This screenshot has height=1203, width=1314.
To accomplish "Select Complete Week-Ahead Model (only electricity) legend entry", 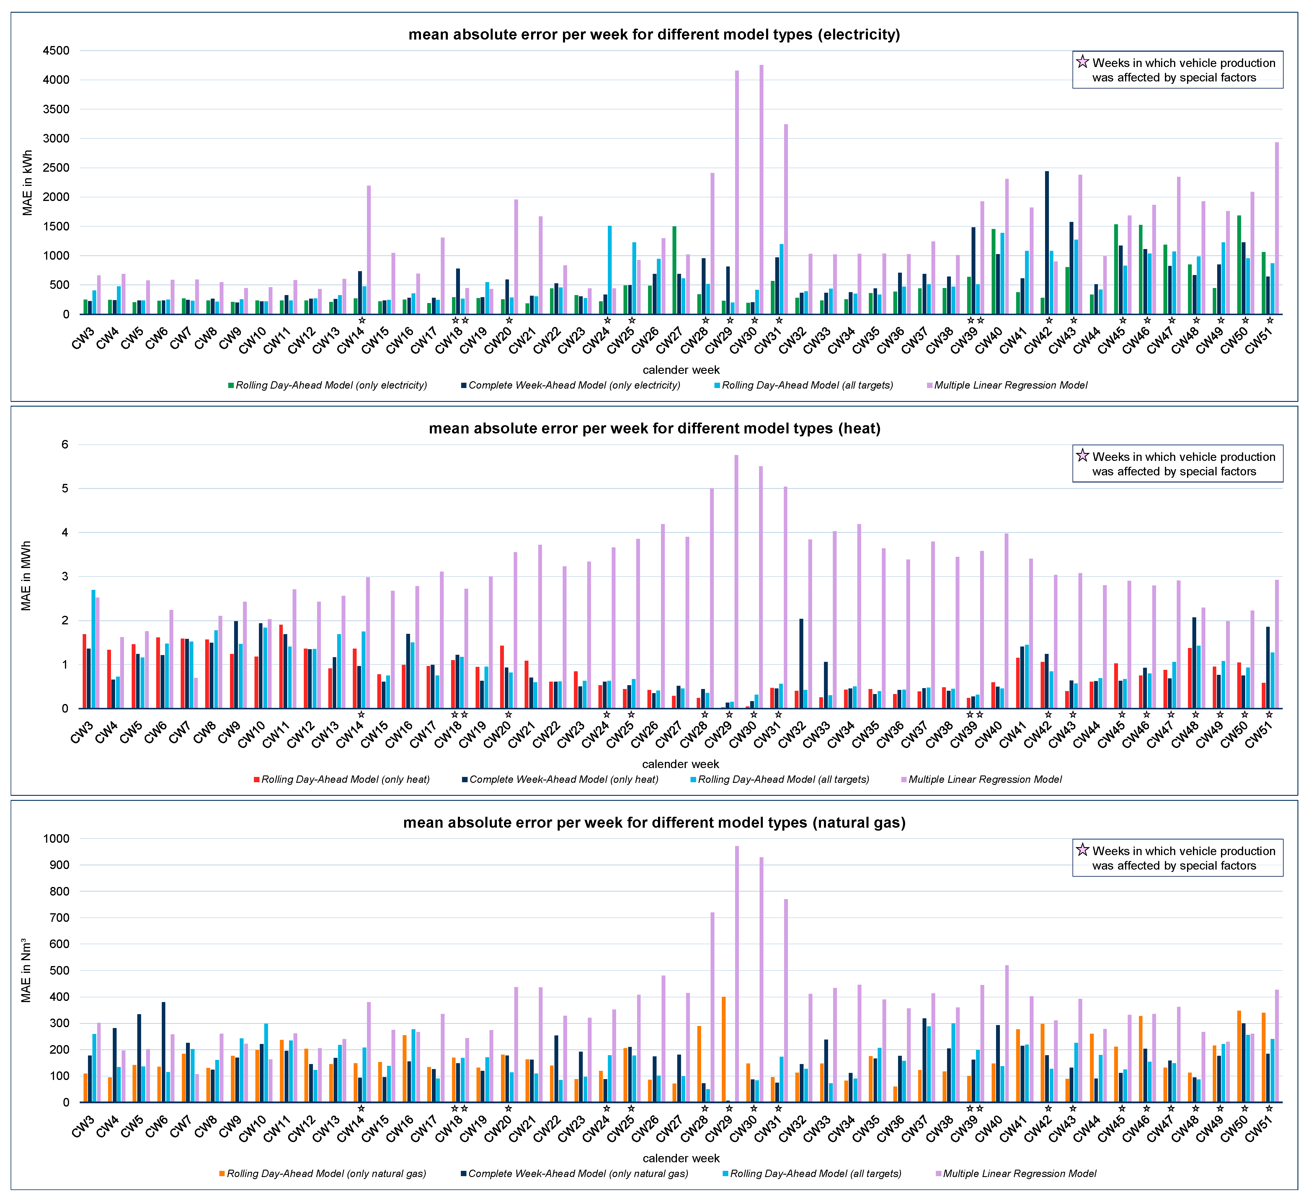I will pos(574,386).
